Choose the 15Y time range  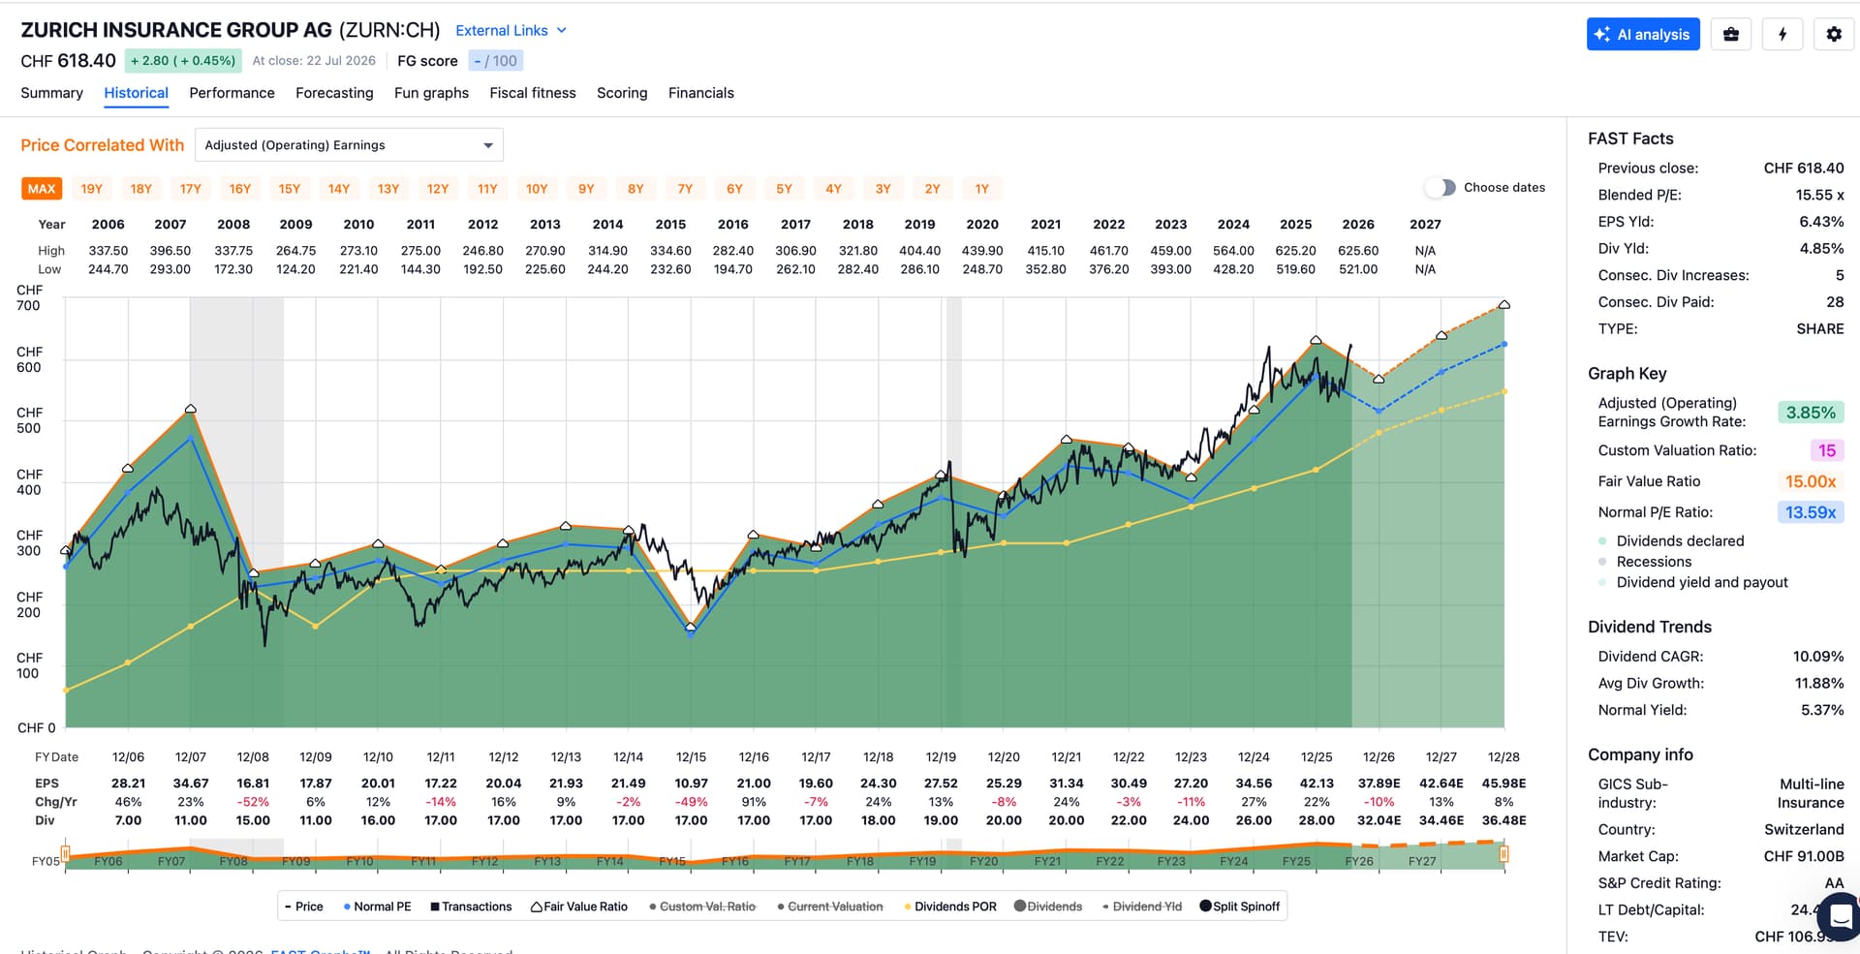point(290,189)
